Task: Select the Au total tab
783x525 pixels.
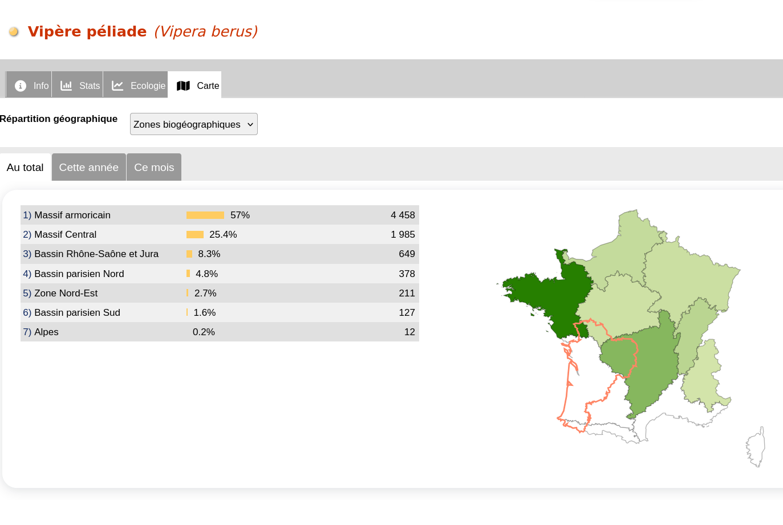Action: (25, 167)
